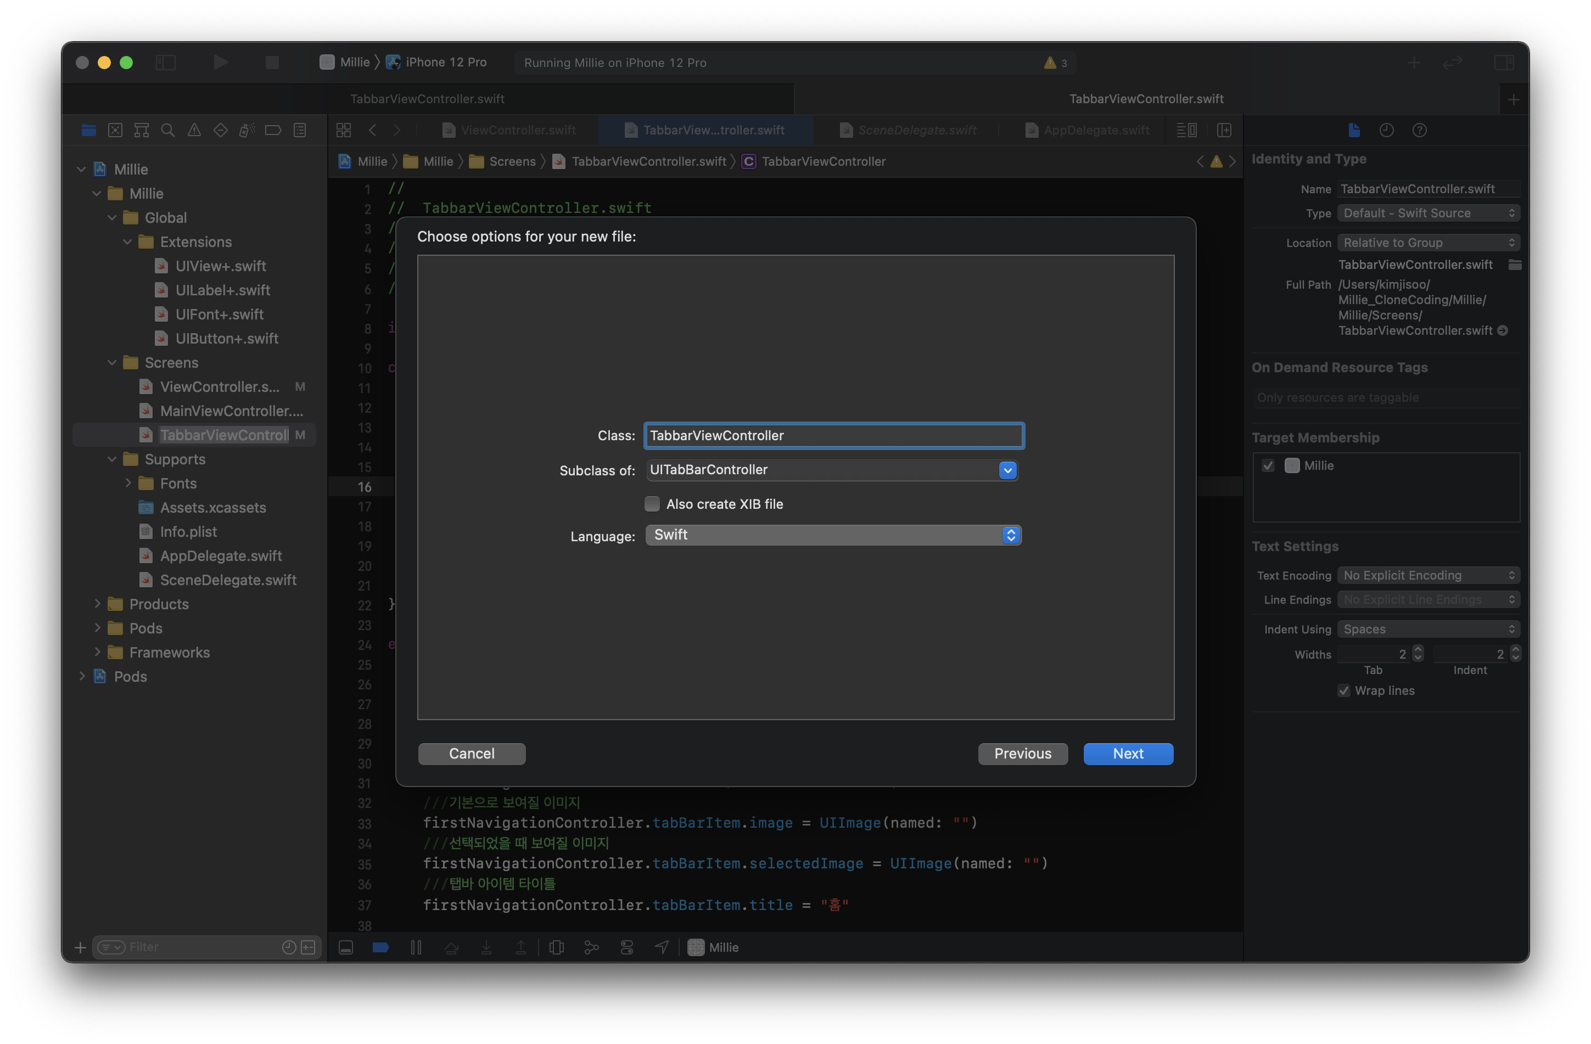Click the Next button
Image resolution: width=1591 pixels, height=1044 pixels.
(x=1128, y=754)
